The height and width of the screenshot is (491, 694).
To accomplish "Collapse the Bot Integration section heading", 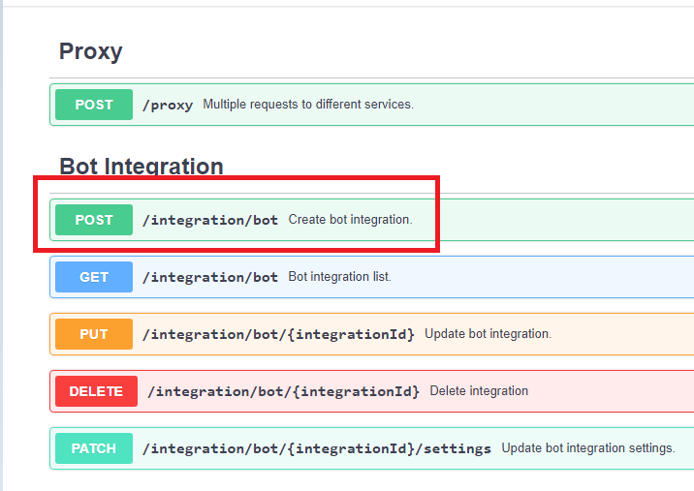I will click(142, 167).
